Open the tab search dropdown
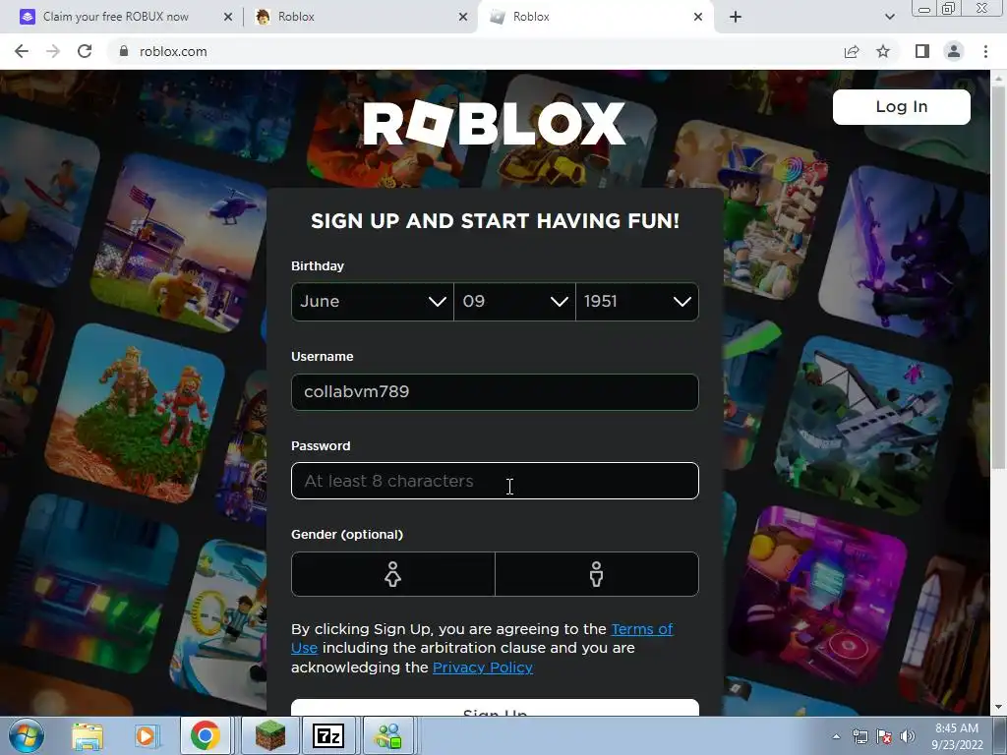Screen dimensions: 1007x755 tap(890, 18)
